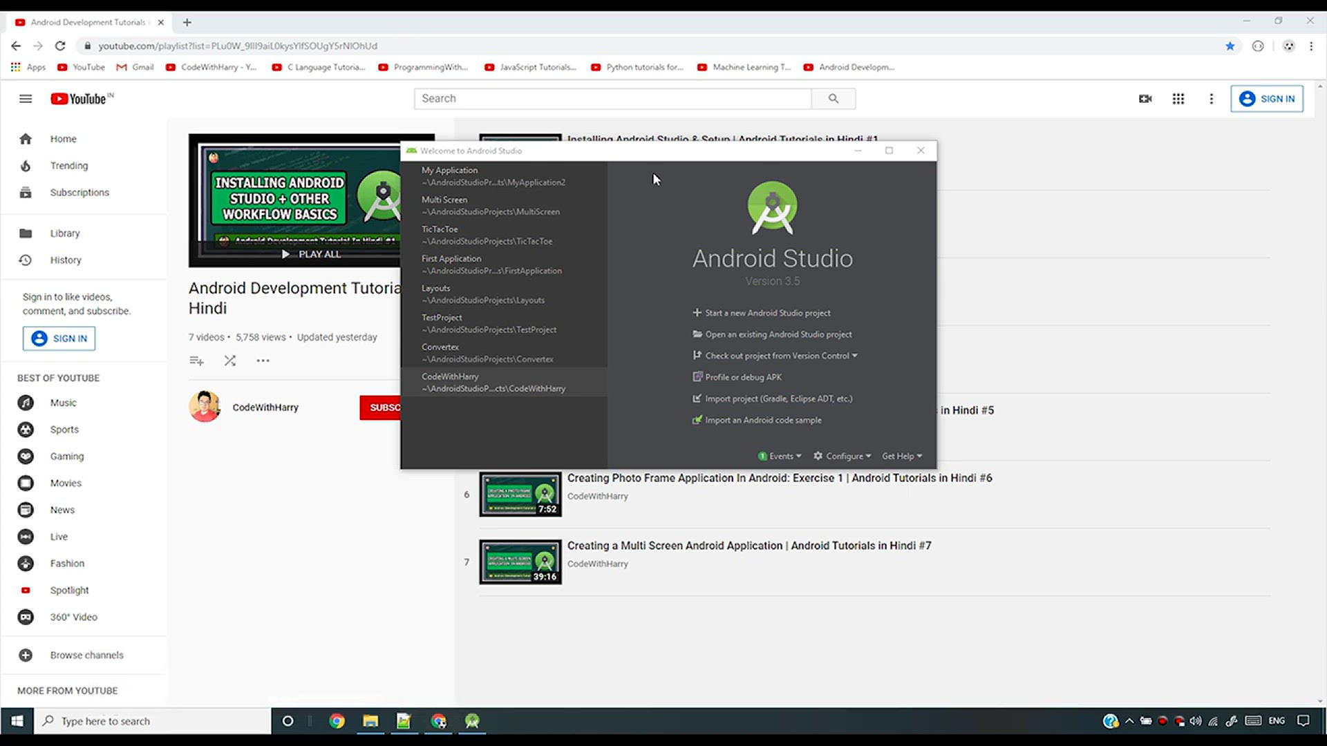Image resolution: width=1327 pixels, height=746 pixels.
Task: Click the playlist save icon
Action: click(196, 361)
